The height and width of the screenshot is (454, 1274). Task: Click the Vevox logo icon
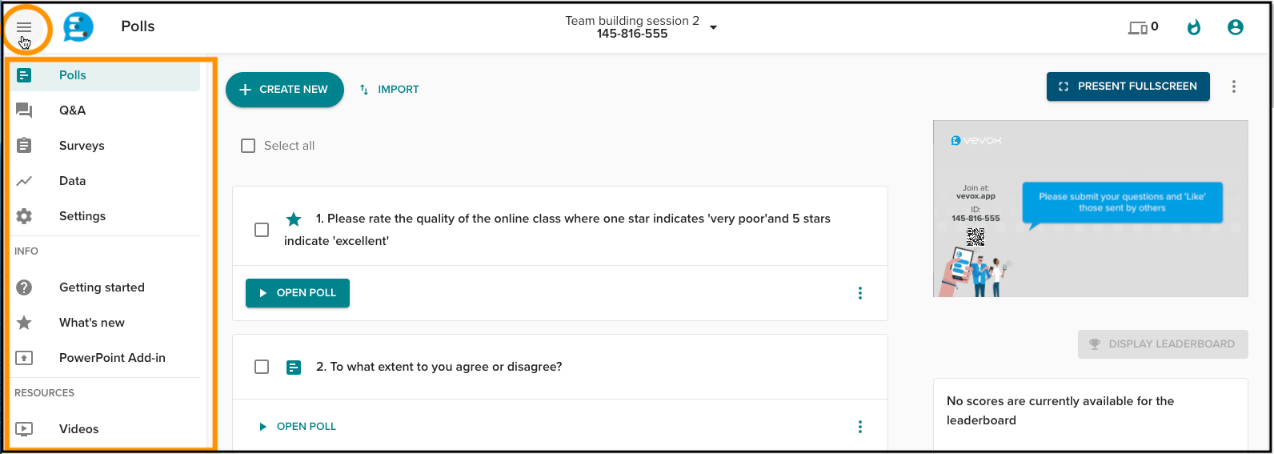78,26
